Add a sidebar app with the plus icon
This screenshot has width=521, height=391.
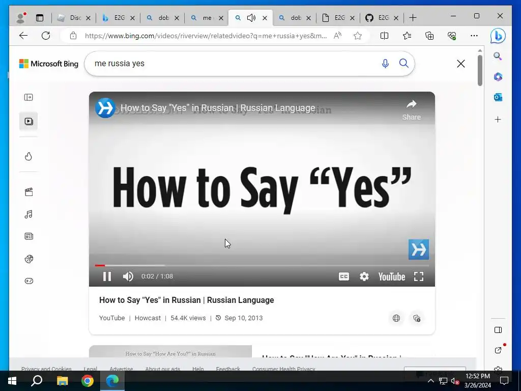tap(498, 119)
